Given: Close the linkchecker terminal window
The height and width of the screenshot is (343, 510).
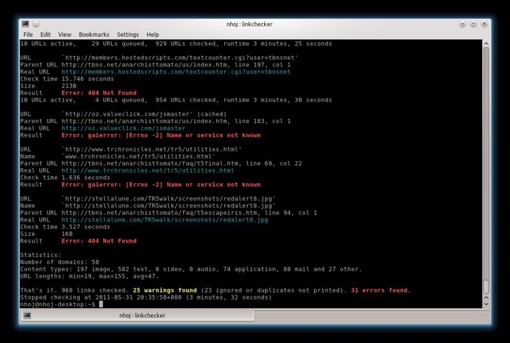Looking at the screenshot, I should coord(484,24).
